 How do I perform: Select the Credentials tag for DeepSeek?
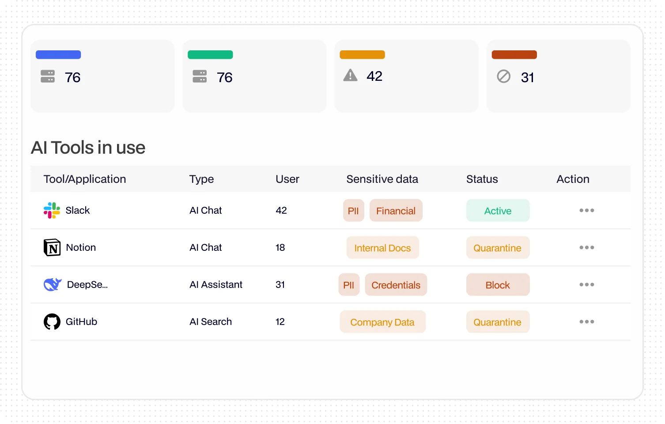coord(396,285)
